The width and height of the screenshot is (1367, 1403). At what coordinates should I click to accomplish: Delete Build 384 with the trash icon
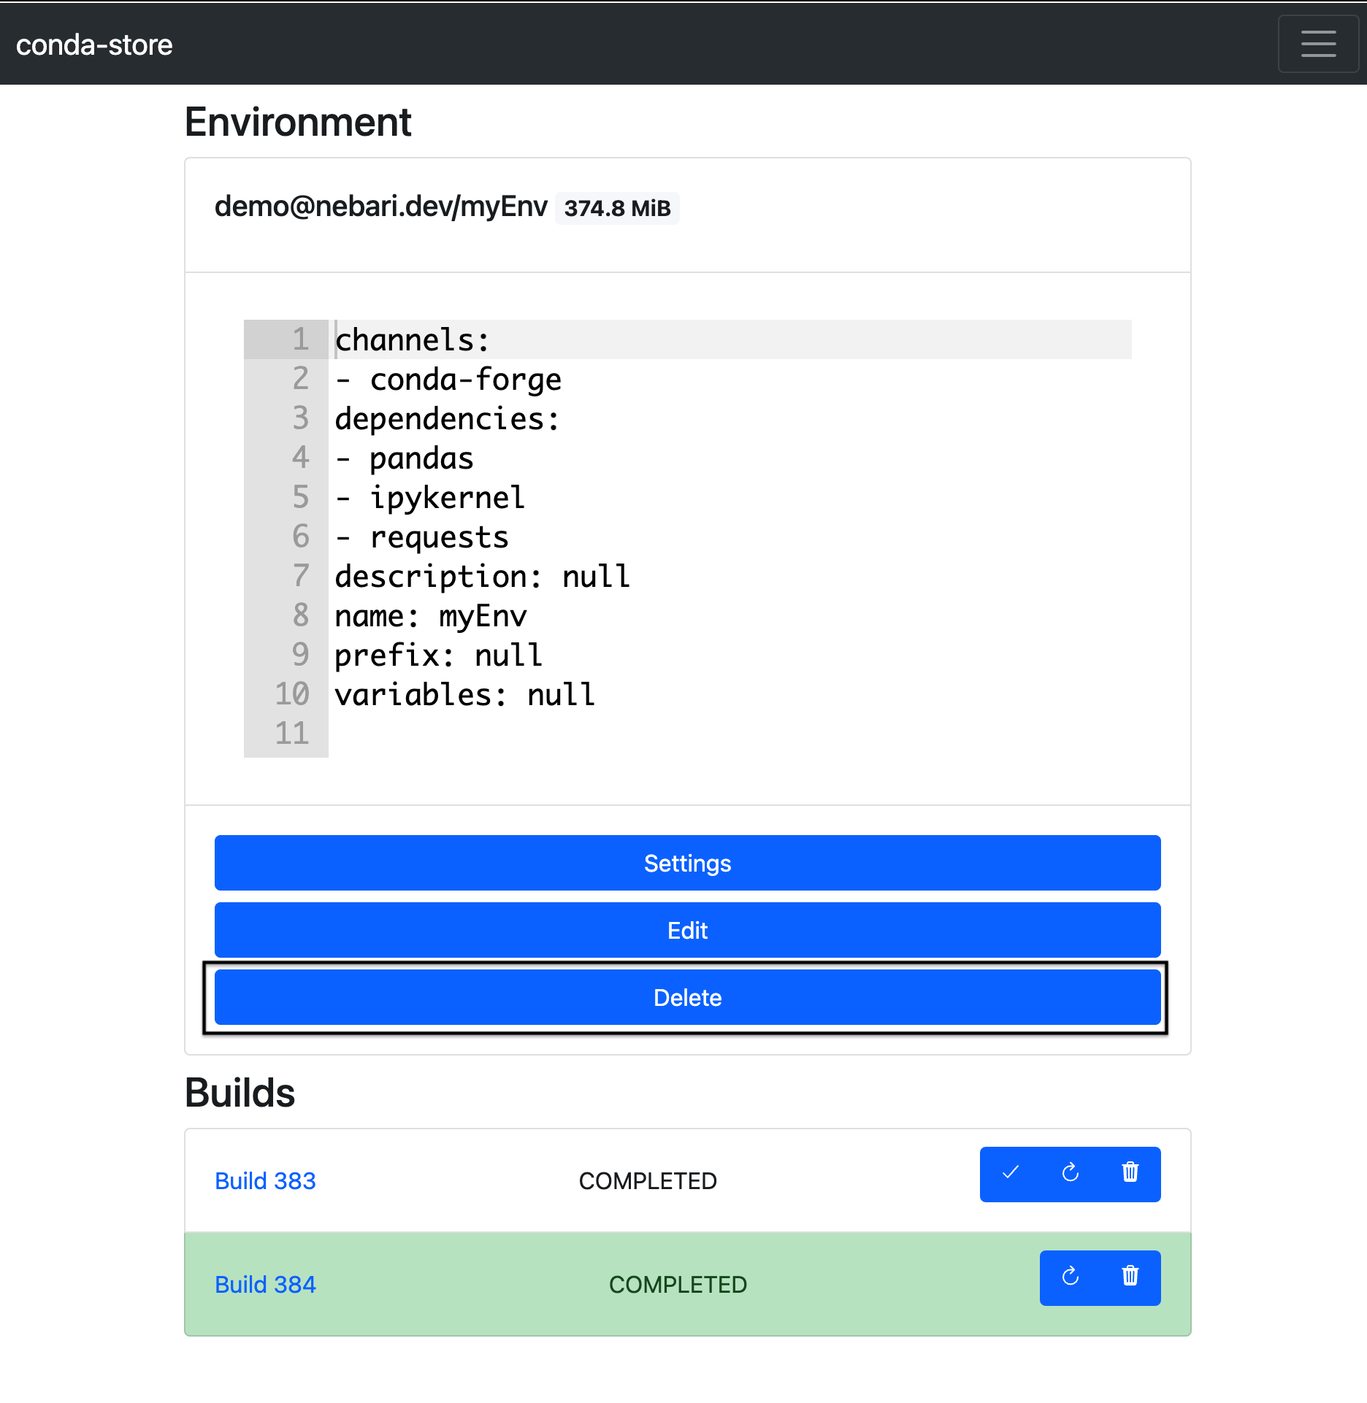[x=1130, y=1277]
